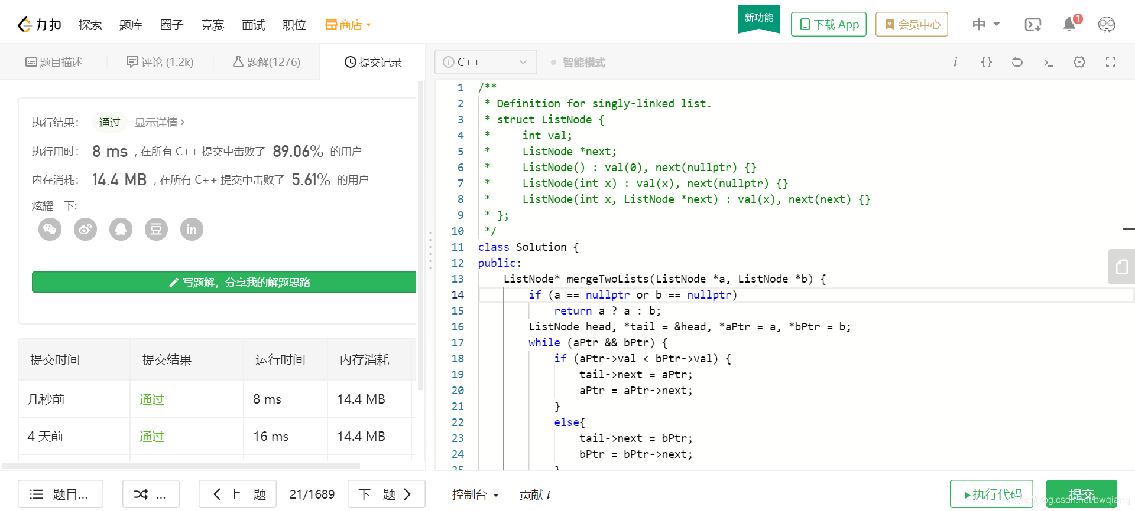Click the format code braces icon
1135x511 pixels.
pyautogui.click(x=987, y=62)
